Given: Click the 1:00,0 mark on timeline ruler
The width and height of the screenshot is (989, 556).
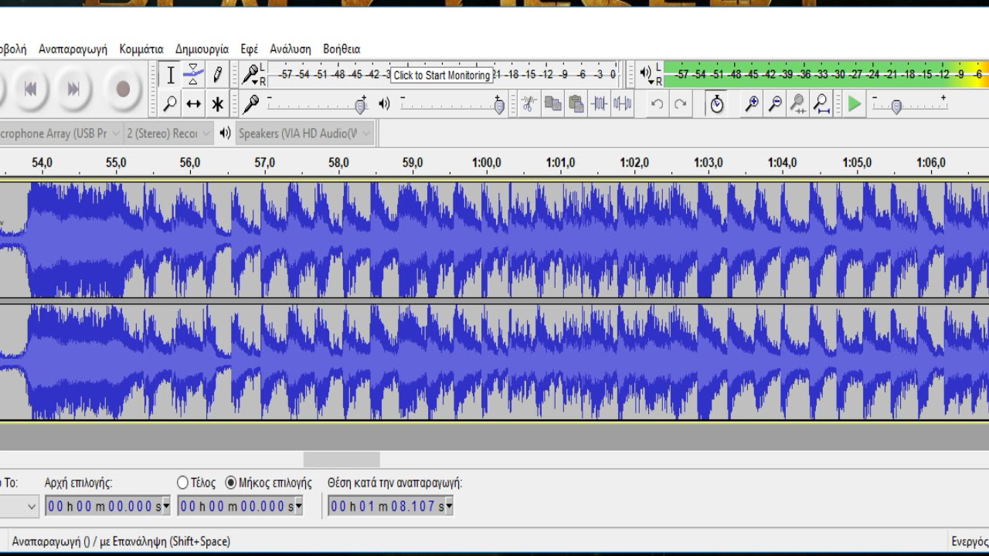Looking at the screenshot, I should pos(486,163).
